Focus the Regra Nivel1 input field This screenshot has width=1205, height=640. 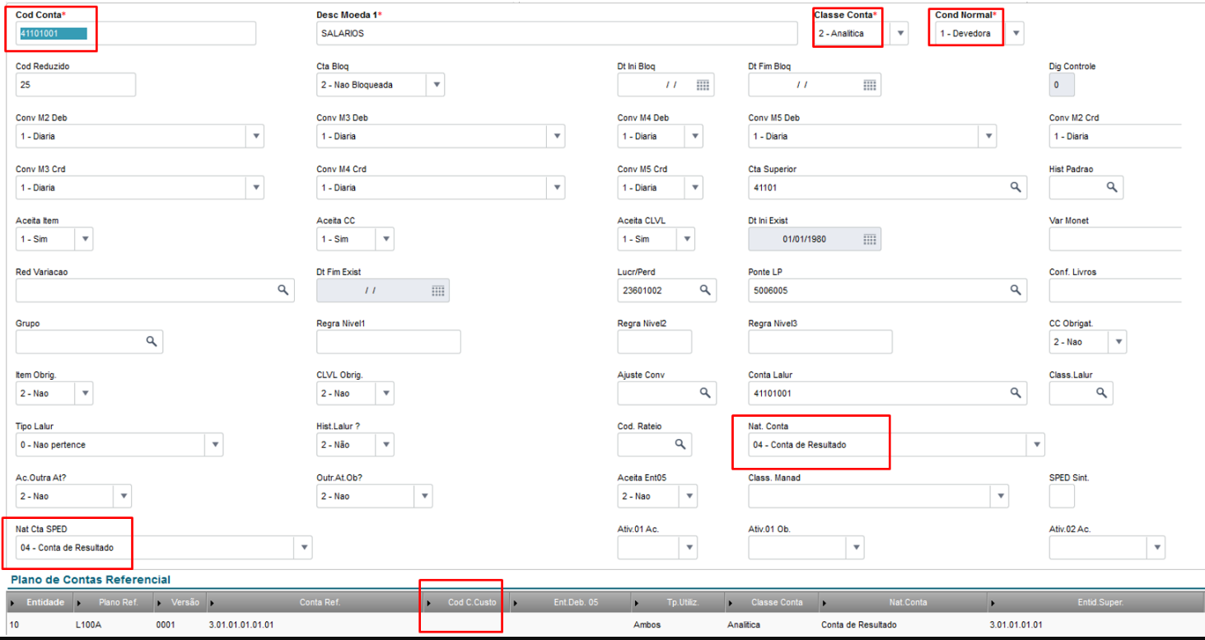click(x=389, y=342)
